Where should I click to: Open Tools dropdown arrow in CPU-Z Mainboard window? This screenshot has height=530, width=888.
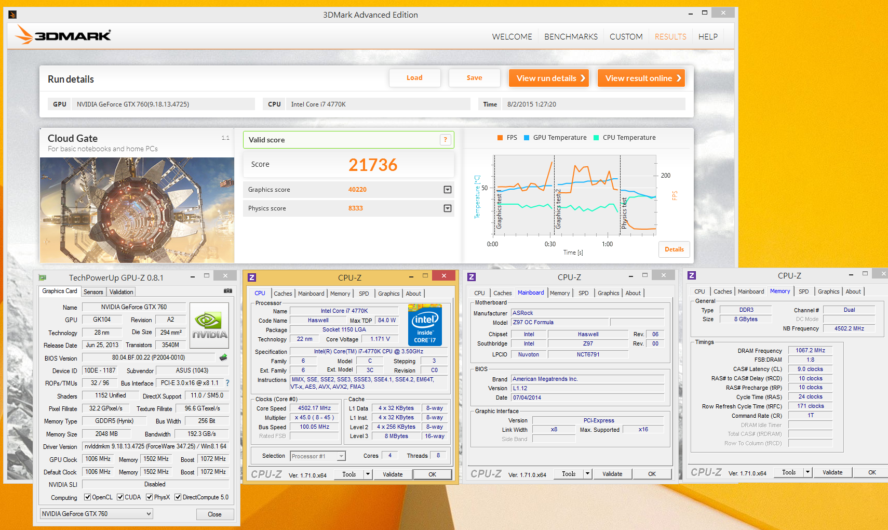587,474
